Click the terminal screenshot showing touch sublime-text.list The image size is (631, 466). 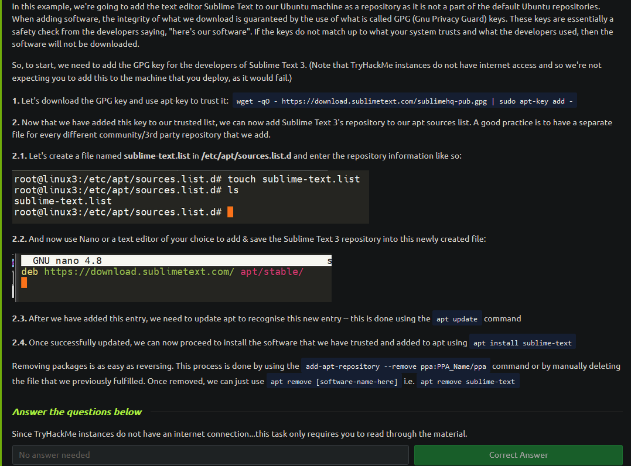[x=190, y=197]
